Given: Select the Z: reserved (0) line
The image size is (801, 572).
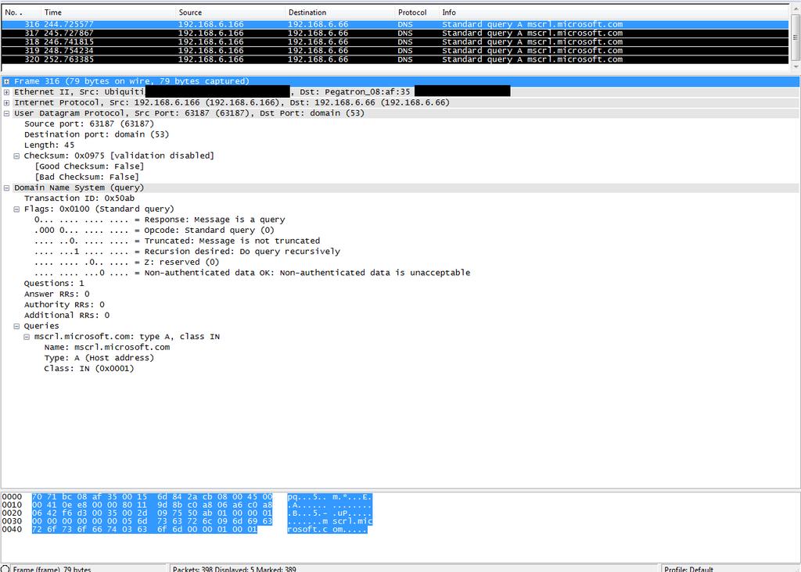Looking at the screenshot, I should [x=127, y=263].
